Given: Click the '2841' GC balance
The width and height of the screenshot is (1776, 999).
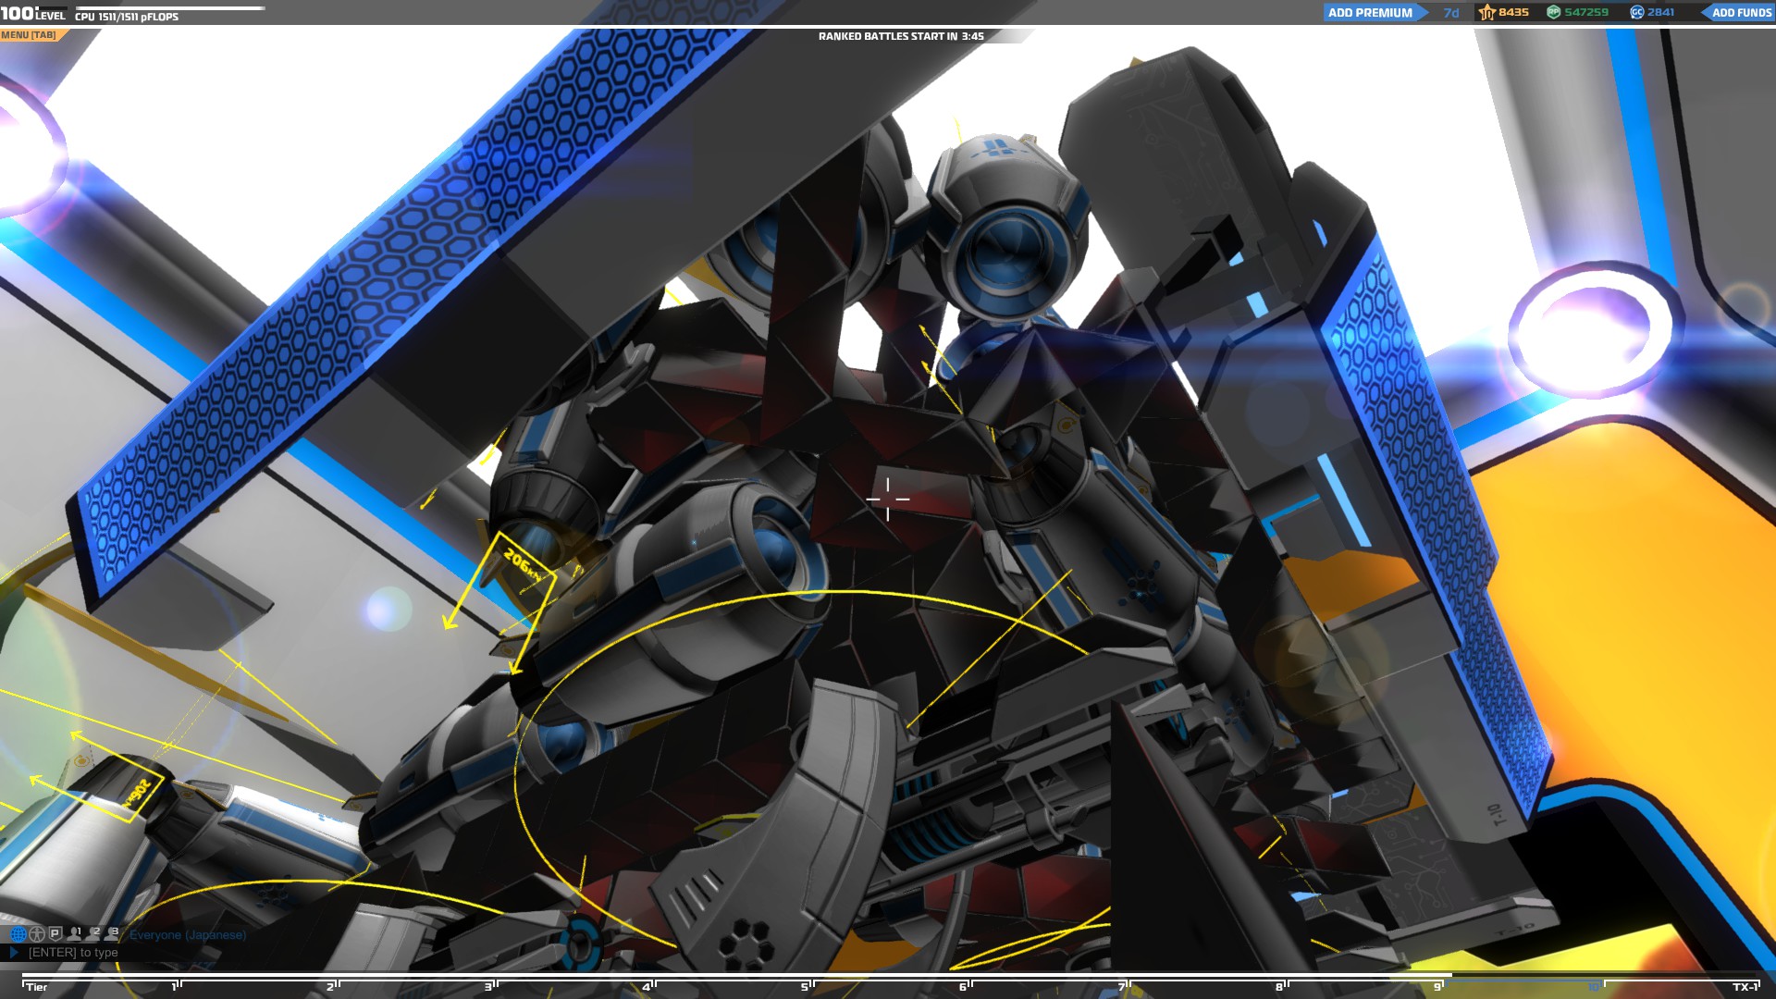Looking at the screenshot, I should coord(1660,12).
